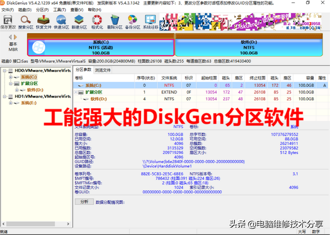330x235 pixels.
Task: Click the 容量 column header
Action: (x=305, y=78)
